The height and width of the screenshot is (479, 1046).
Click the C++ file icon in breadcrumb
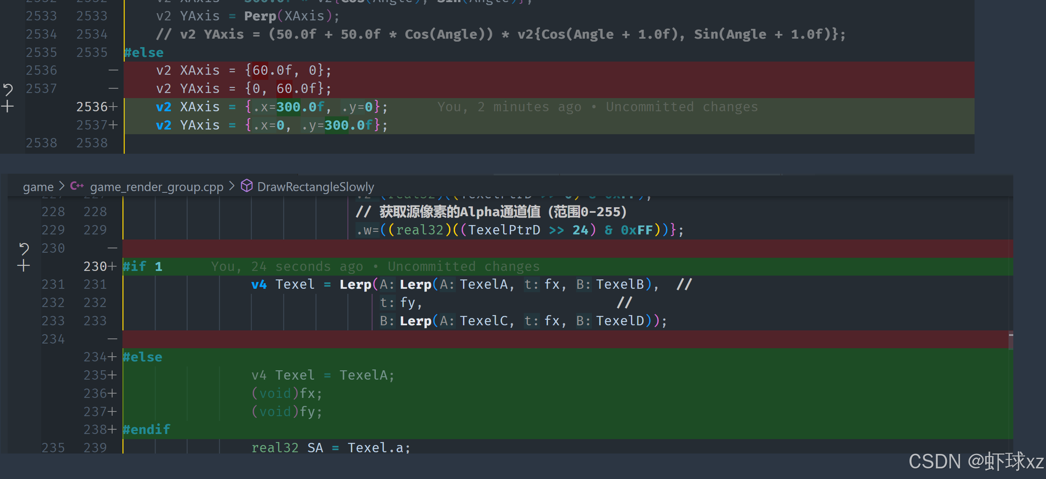click(x=77, y=186)
